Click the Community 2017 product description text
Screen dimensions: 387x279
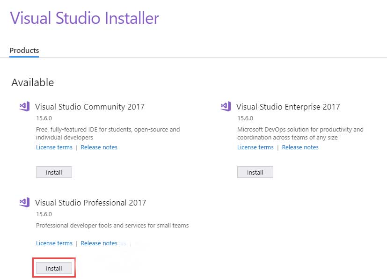pyautogui.click(x=107, y=133)
